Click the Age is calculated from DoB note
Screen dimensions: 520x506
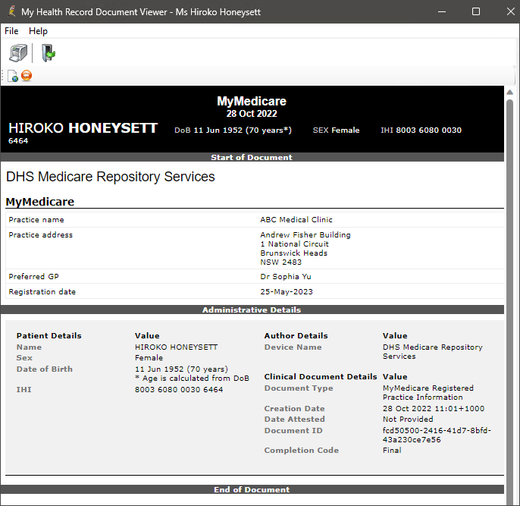(192, 379)
